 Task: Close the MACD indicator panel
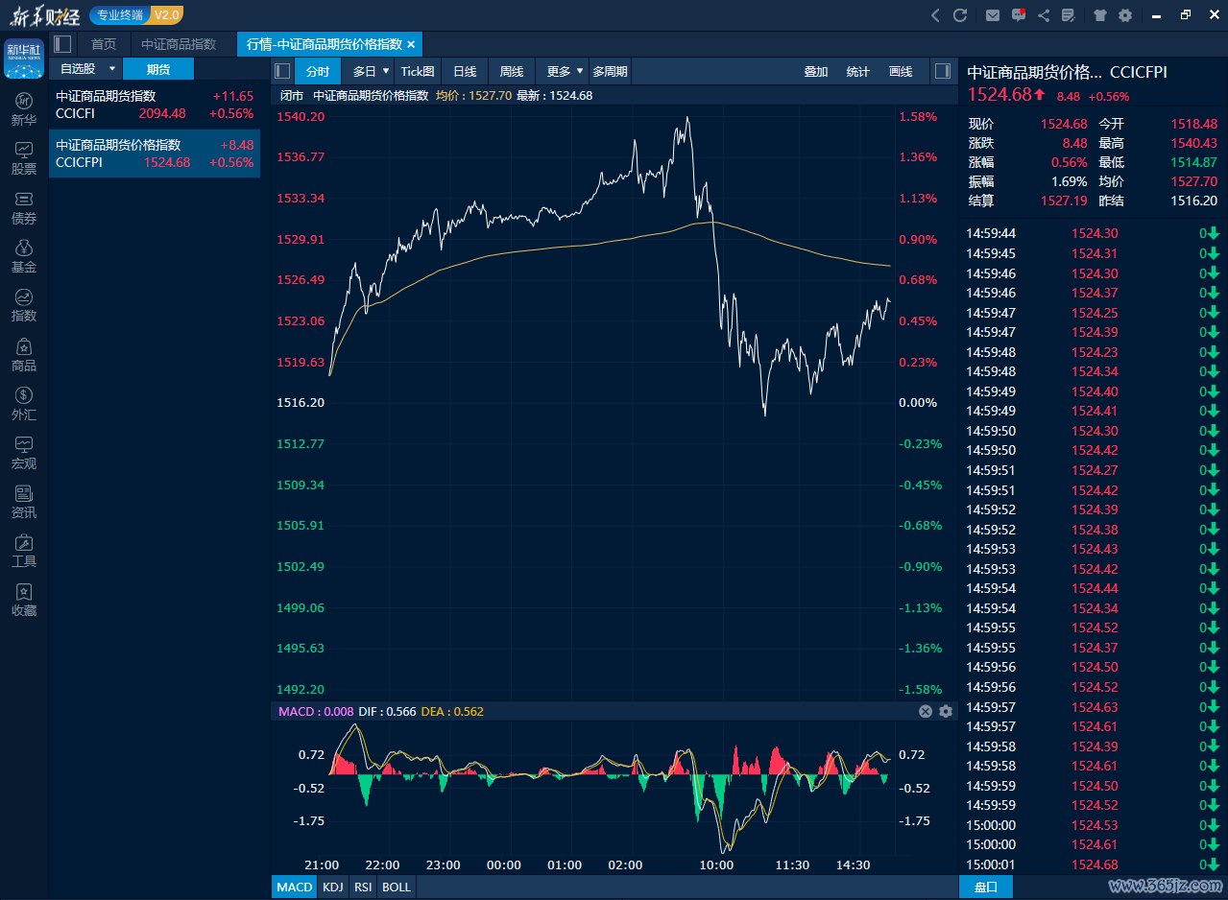pyautogui.click(x=926, y=711)
